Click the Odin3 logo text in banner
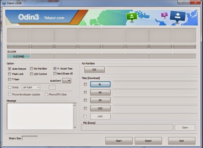The width and height of the screenshot is (203, 148). 28,17
